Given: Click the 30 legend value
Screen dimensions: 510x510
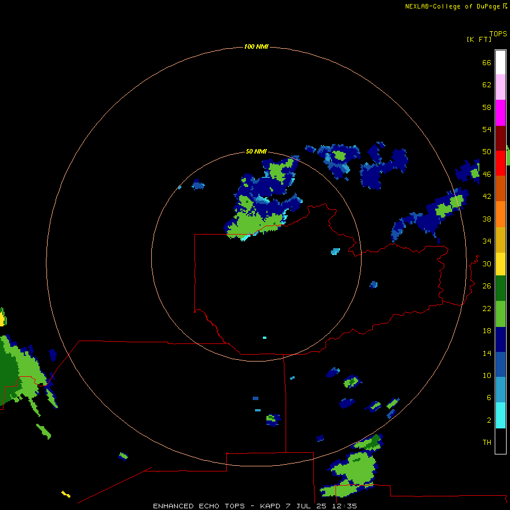Looking at the screenshot, I should 487,263.
